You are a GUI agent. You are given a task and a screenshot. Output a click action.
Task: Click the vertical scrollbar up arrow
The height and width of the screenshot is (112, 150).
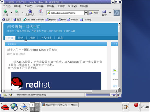click(x=119, y=23)
